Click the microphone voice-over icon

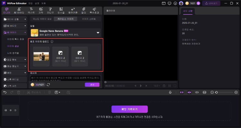pyautogui.click(x=170, y=92)
